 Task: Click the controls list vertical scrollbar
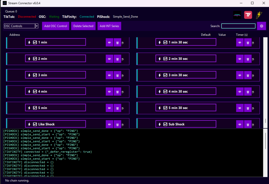(x=266, y=83)
